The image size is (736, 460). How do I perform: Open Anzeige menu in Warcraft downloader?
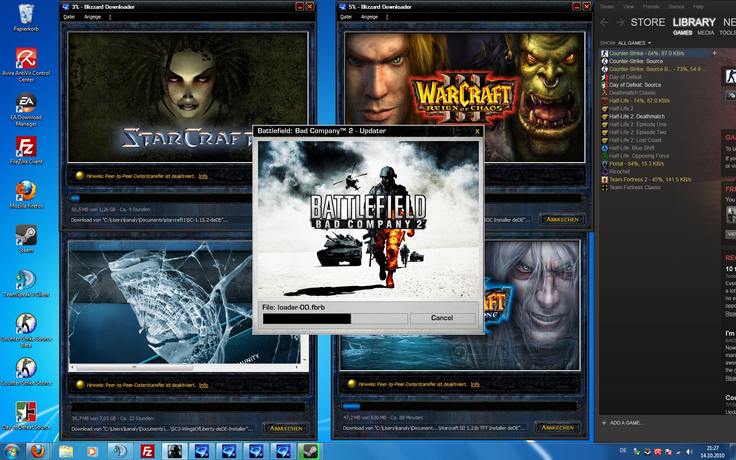click(369, 17)
